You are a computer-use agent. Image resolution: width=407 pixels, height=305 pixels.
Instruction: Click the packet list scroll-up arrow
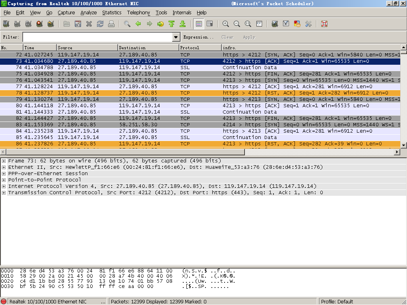point(404,47)
